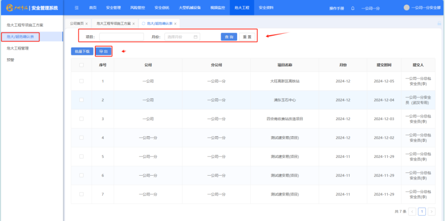
Task: Click the user avatar icon
Action: 406,8
